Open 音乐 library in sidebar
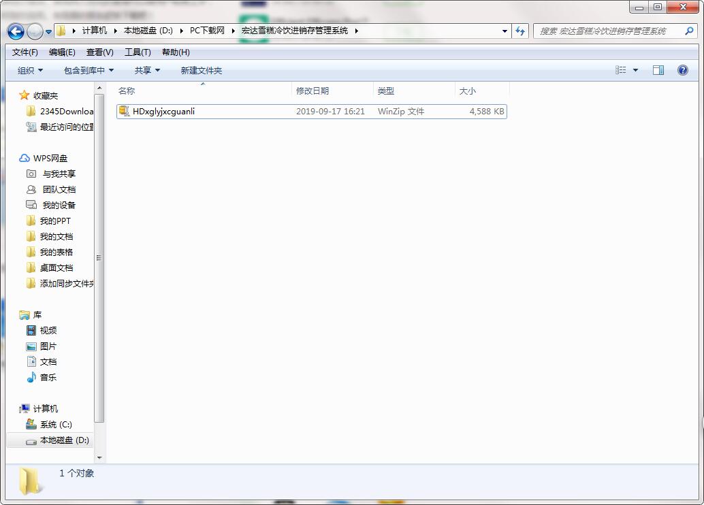704x505 pixels. [x=48, y=377]
